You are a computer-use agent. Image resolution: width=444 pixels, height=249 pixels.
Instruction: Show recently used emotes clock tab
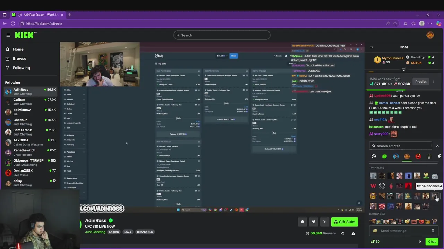(x=374, y=156)
